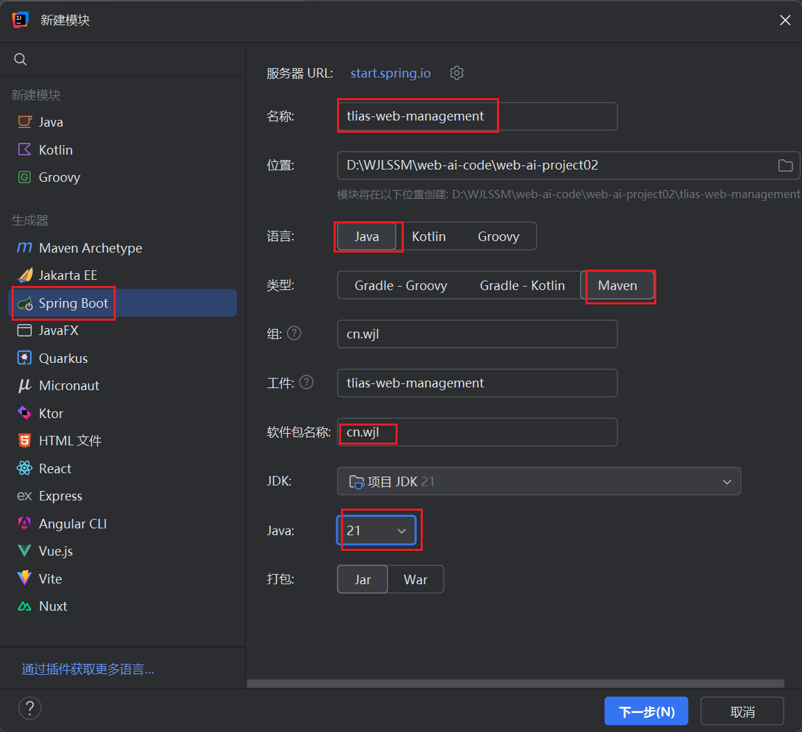This screenshot has width=802, height=732.
Task: Click the 软件包名称 input field
Action: (x=477, y=432)
